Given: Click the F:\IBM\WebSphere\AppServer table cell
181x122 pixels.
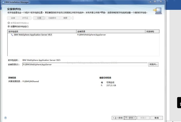Looking at the screenshot, I should click(92, 35).
